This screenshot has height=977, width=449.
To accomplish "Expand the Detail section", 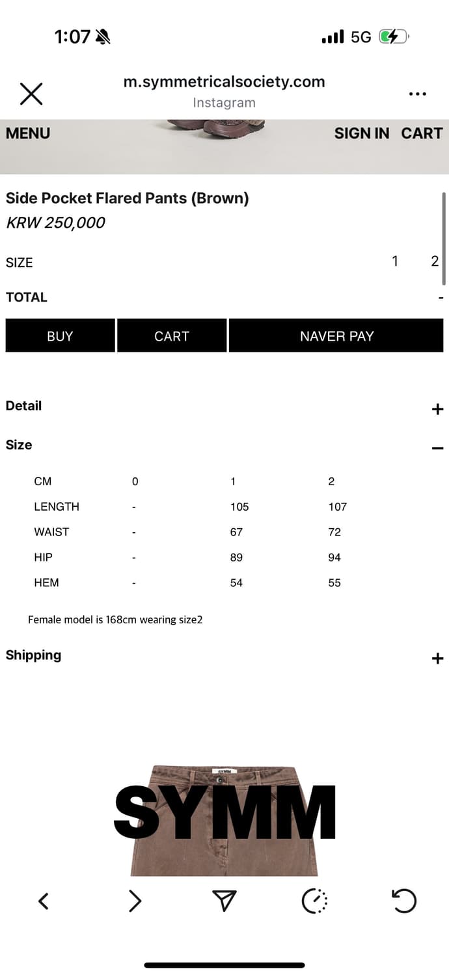I will tap(437, 409).
